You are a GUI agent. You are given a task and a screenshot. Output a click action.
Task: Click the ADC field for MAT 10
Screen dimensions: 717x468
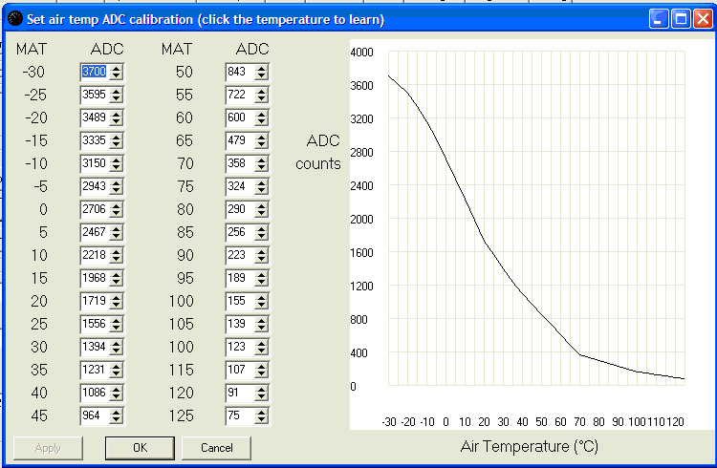95,255
